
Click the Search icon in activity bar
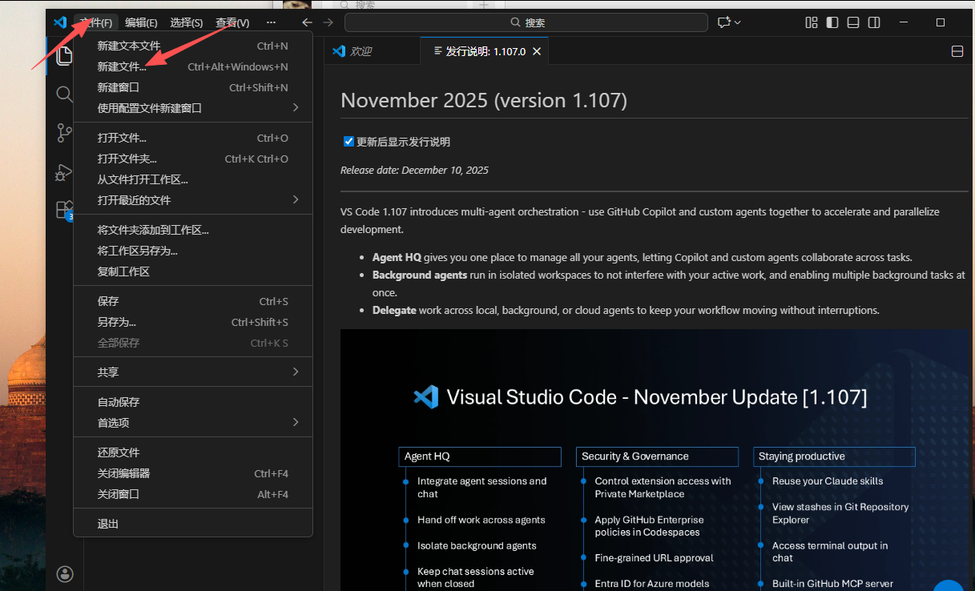point(64,94)
